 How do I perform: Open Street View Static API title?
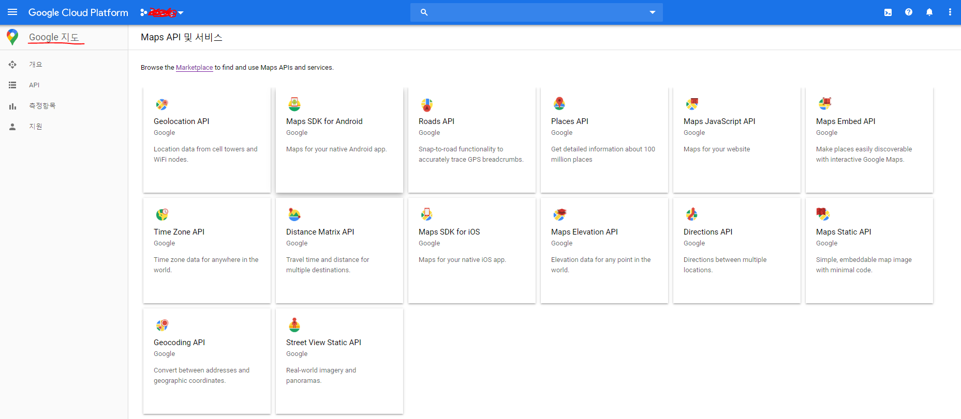(x=323, y=343)
